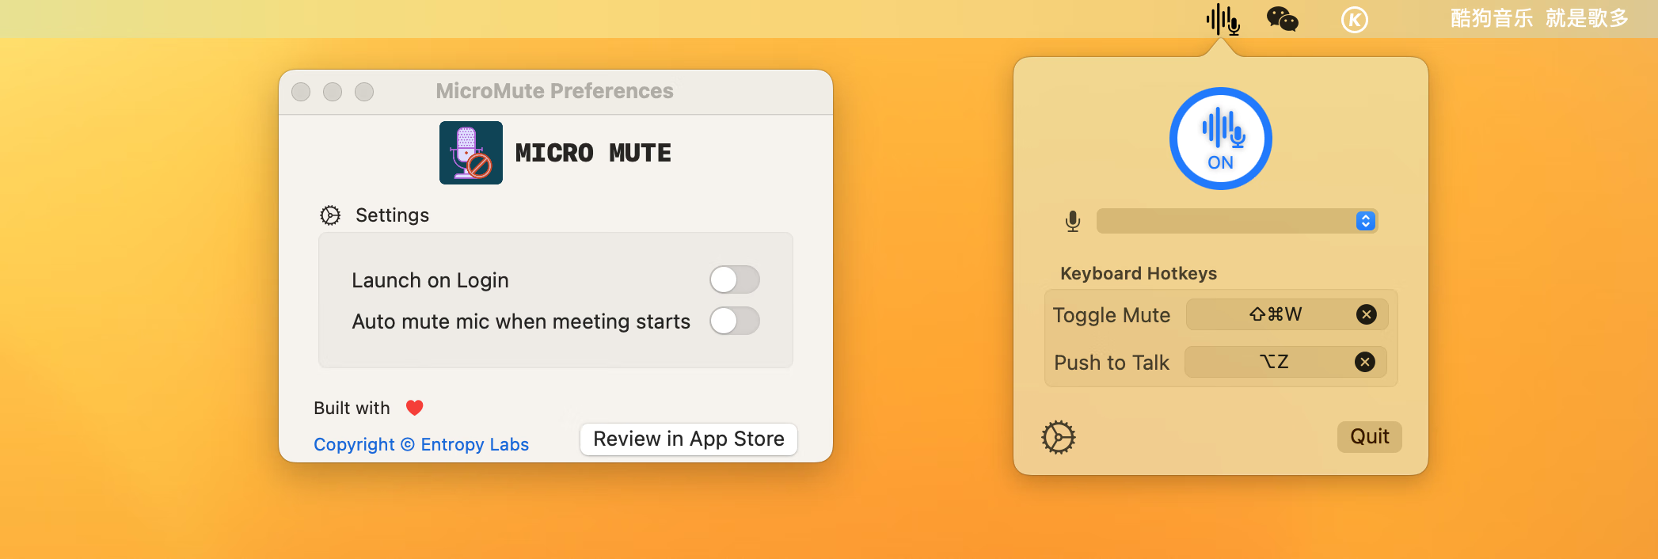
Task: Click the Settings gear icon in preferences
Action: (x=330, y=215)
